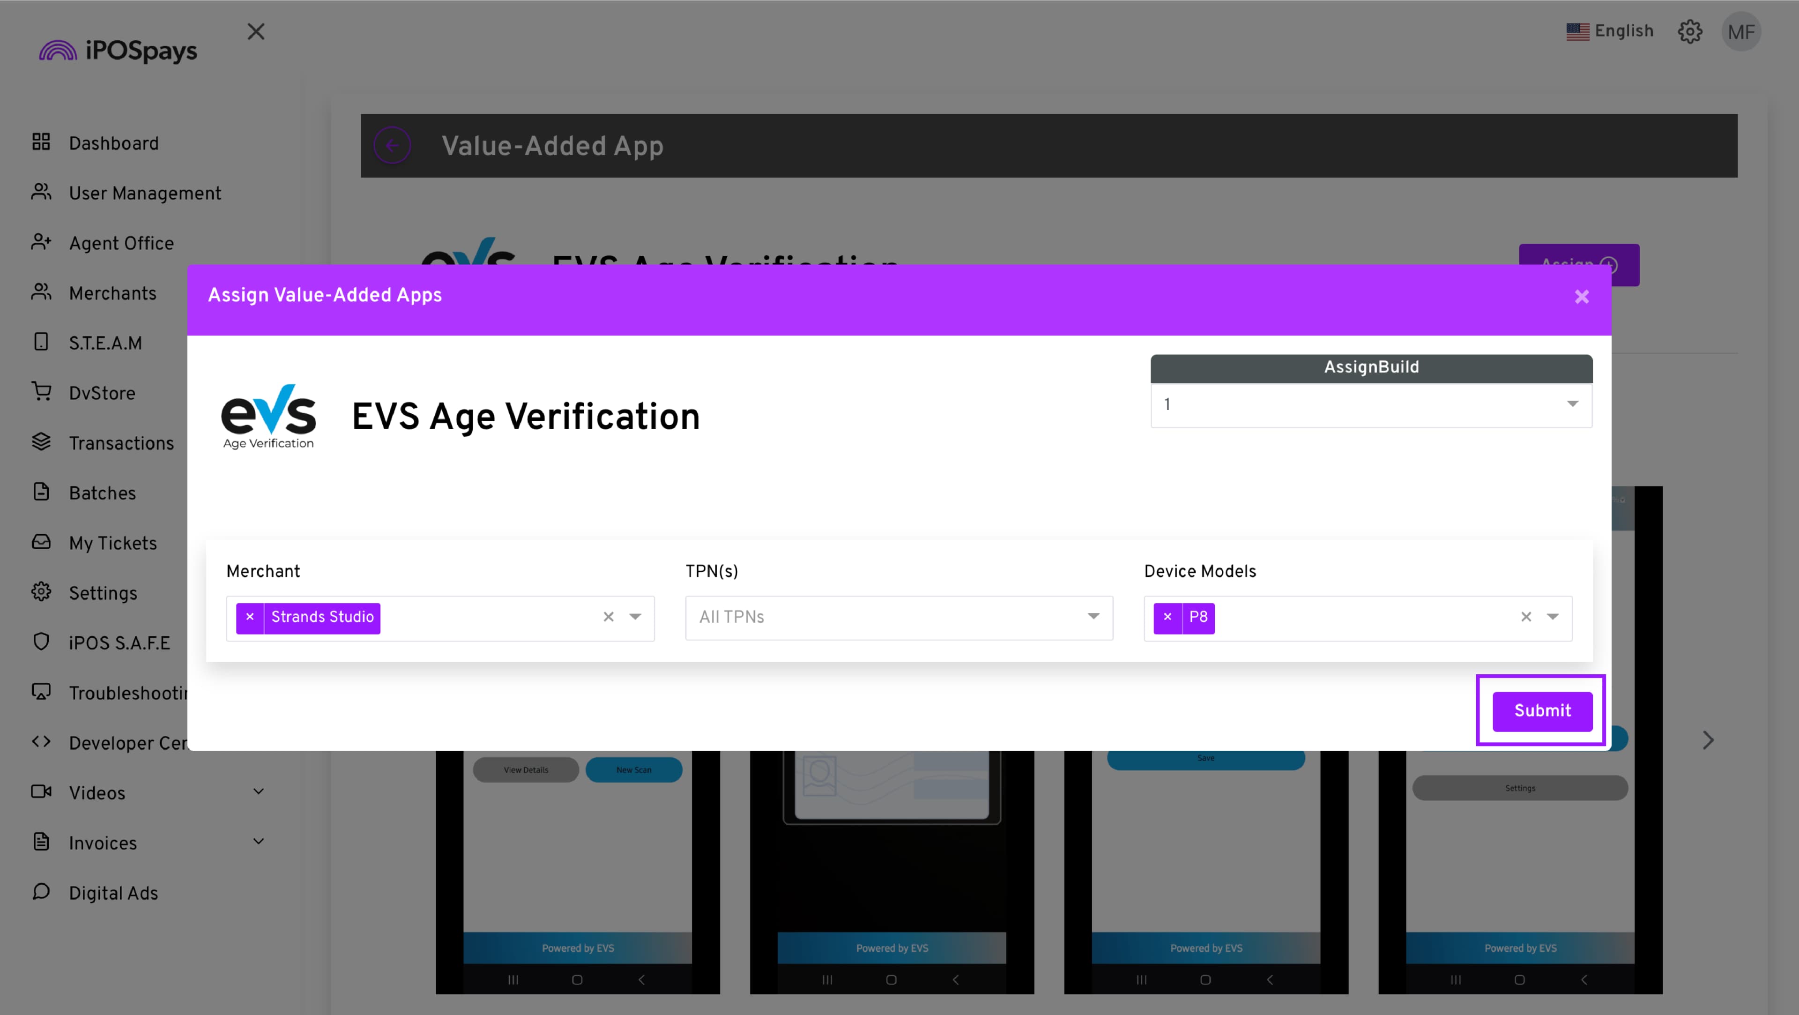
Task: Click the settings gear in top bar
Action: 1689,31
